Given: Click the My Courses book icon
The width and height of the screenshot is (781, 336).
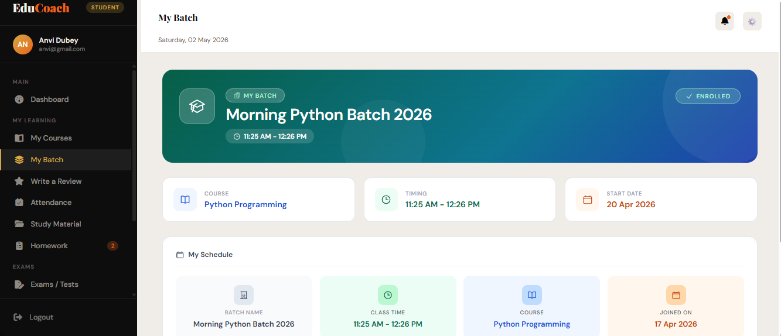Looking at the screenshot, I should tap(19, 138).
